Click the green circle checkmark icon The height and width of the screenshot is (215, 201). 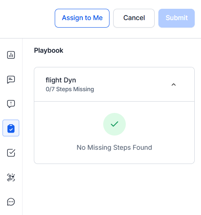pos(114,124)
